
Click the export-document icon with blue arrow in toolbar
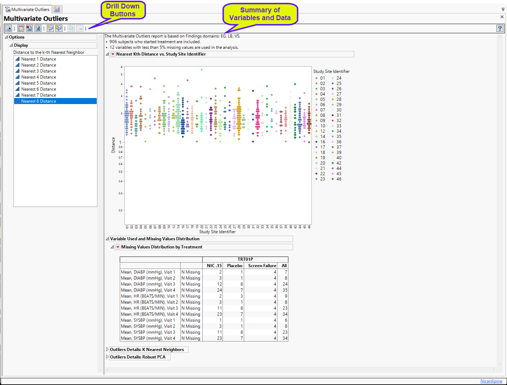click(x=9, y=28)
